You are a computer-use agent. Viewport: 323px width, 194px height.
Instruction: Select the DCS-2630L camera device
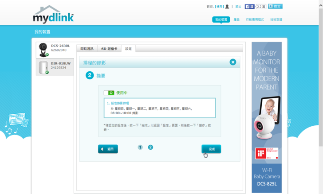[x=55, y=50]
